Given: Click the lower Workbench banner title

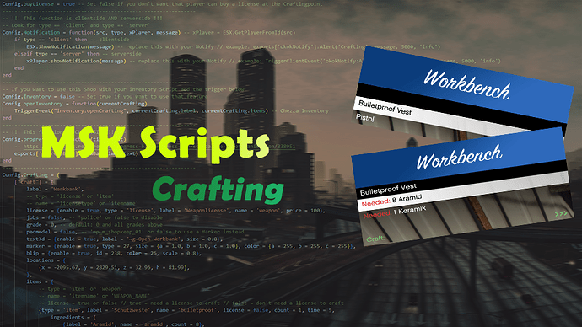Looking at the screenshot, I should pyautogui.click(x=460, y=157).
